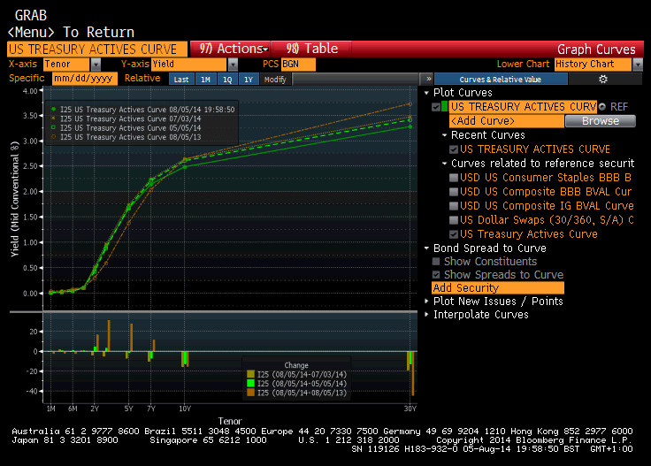Viewport: 651px width, 466px height.
Task: Toggle Show Spreads to Curve checkbox
Action: (x=436, y=275)
